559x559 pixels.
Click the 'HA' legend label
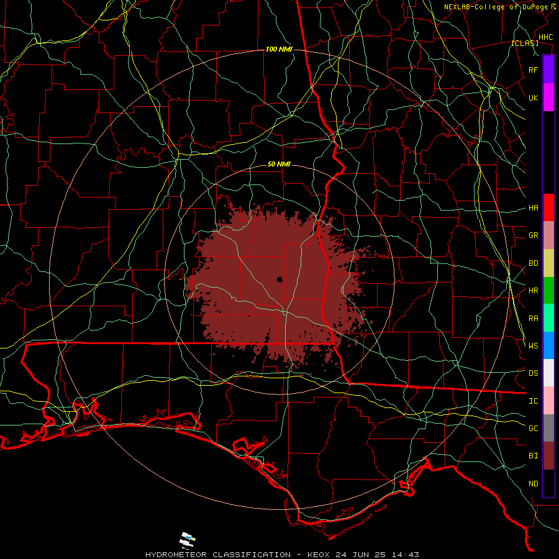[533, 208]
